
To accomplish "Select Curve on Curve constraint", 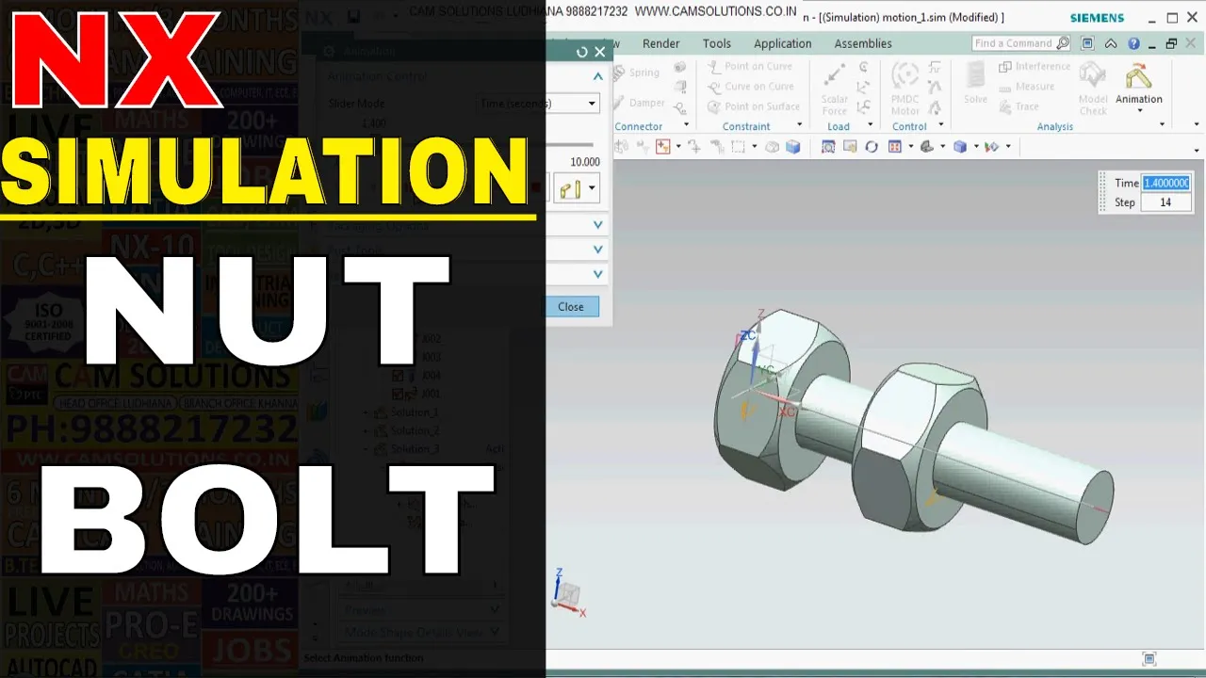I will tap(750, 87).
